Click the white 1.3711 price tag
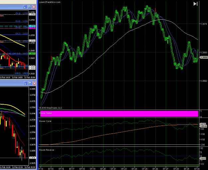 [x=32, y=41]
